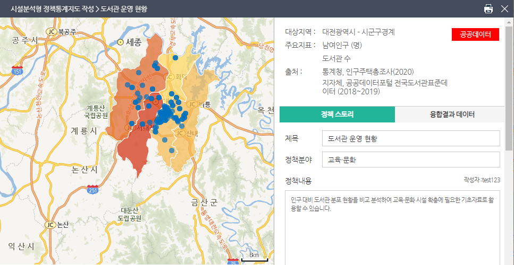Click the 통계청, 인구주택총조사(2020) source text
The height and width of the screenshot is (265, 514).
coord(368,72)
